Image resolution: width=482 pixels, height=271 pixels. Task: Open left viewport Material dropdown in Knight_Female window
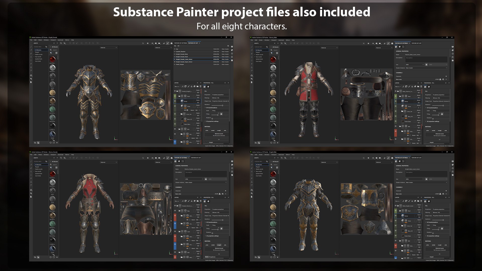click(109, 47)
